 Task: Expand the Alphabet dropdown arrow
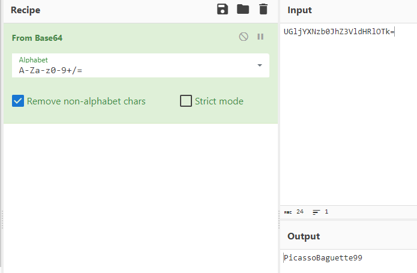pos(260,65)
